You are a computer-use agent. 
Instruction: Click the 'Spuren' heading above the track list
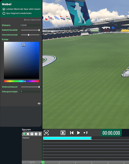click(x=26, y=130)
